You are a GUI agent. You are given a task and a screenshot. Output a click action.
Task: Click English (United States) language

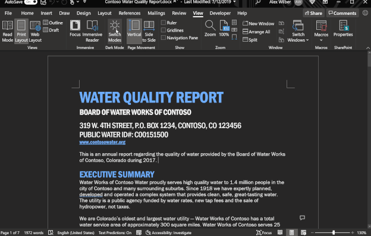pos(76,232)
